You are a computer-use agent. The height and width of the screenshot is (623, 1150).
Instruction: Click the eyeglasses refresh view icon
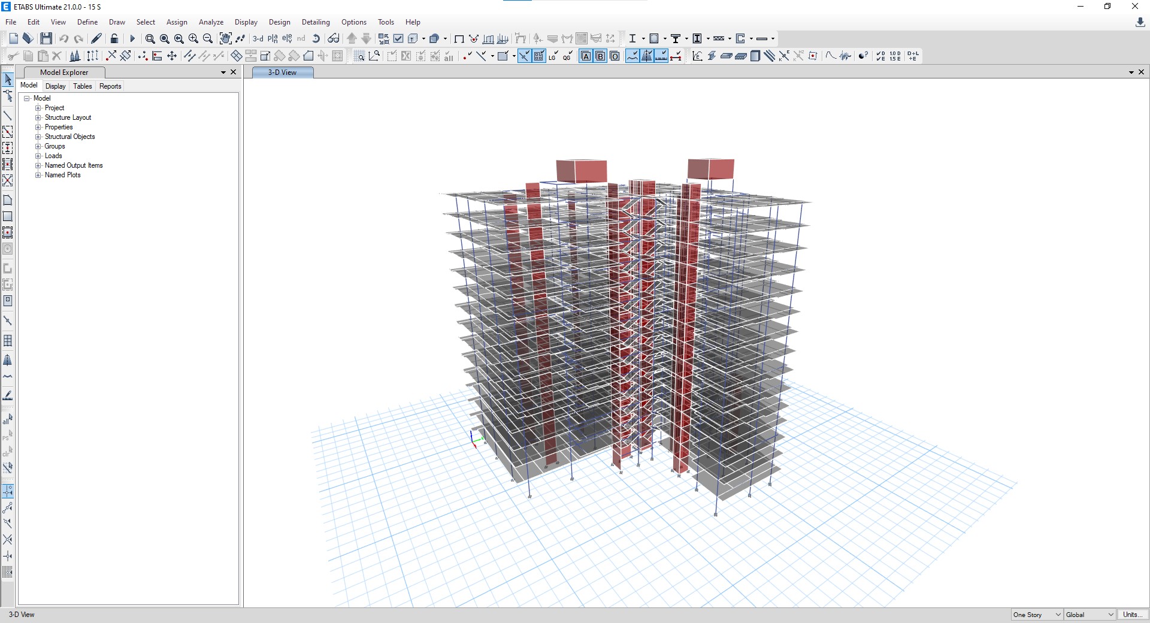click(334, 38)
